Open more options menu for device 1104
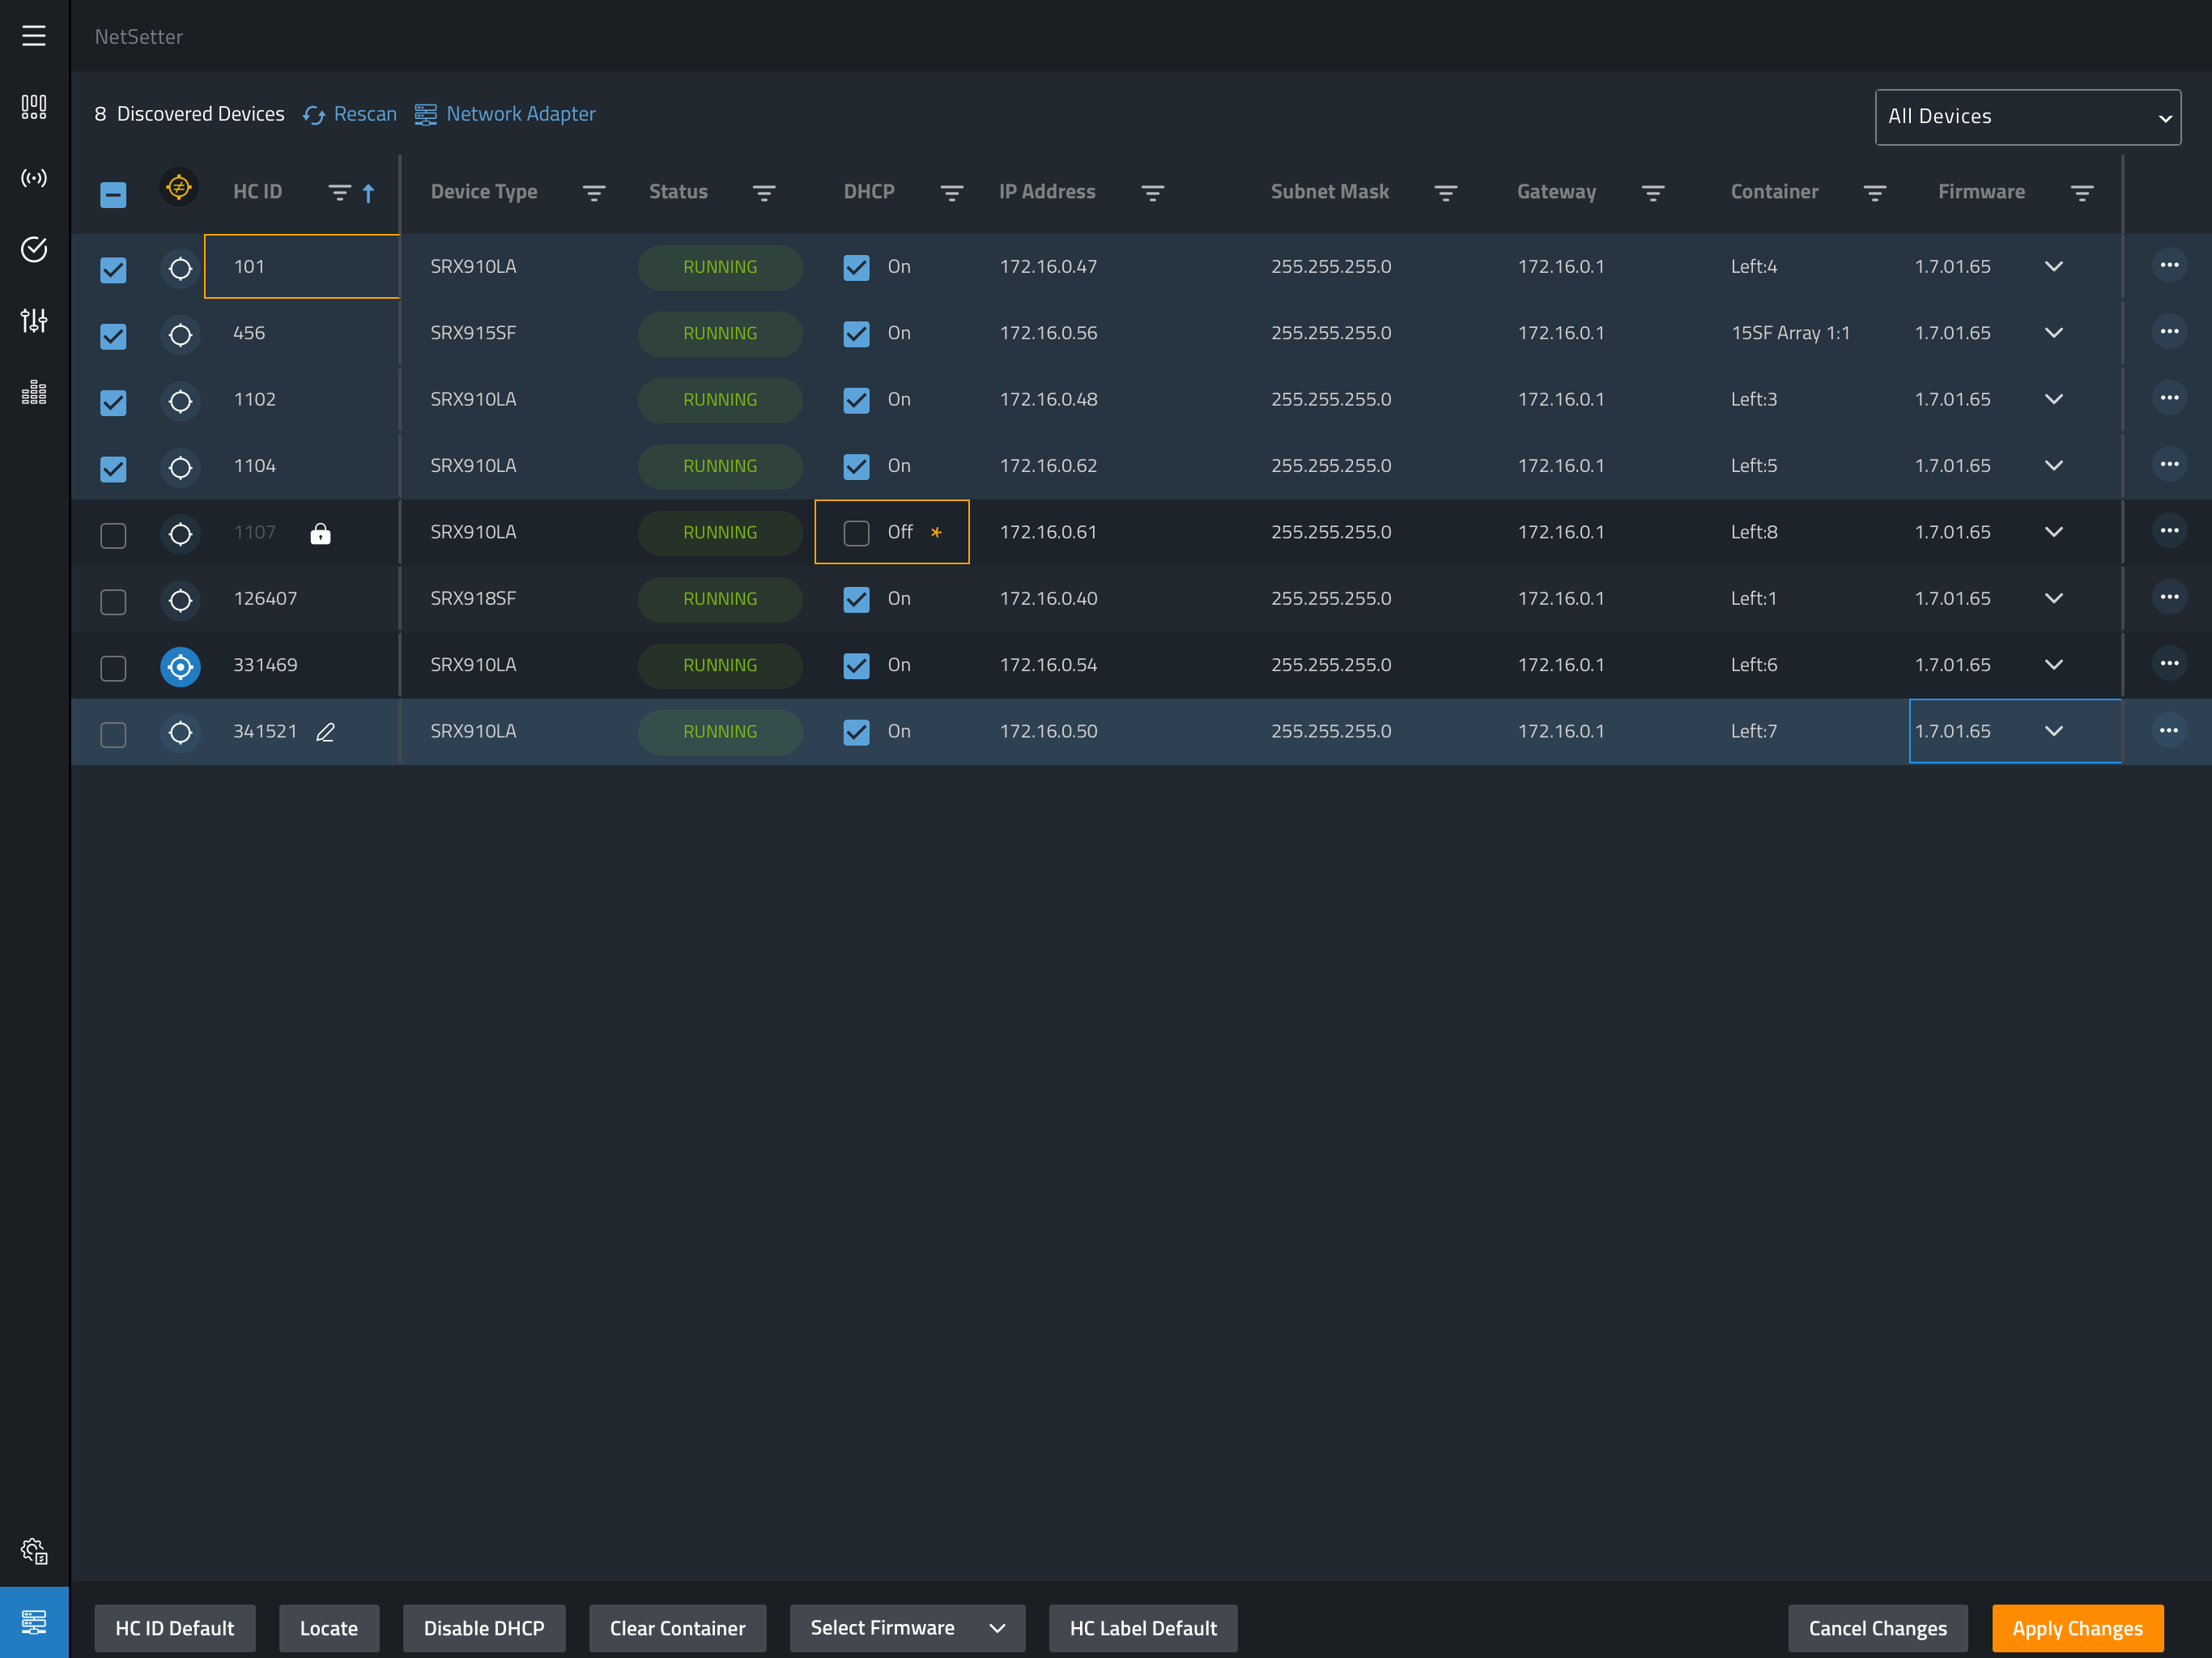 tap(2169, 464)
